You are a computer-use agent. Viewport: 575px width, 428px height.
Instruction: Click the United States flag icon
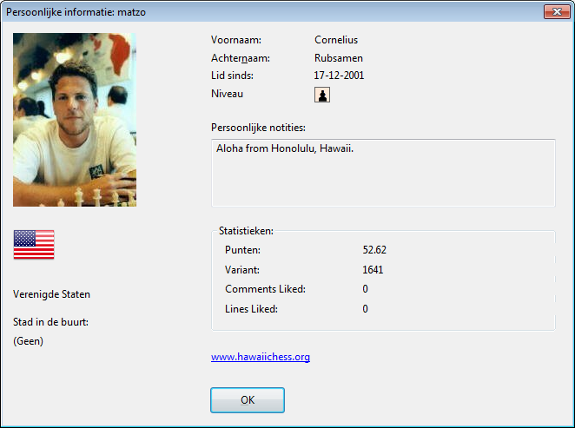tap(34, 245)
